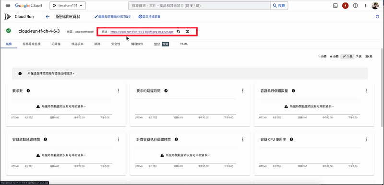The image size is (384, 185).
Task: Click the user account avatar
Action: (x=375, y=5)
